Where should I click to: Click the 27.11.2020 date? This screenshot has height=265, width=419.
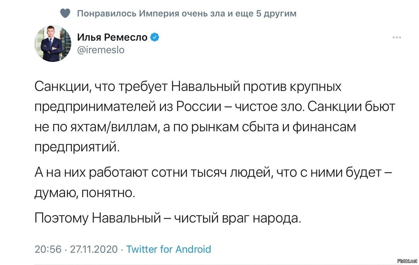(x=94, y=250)
